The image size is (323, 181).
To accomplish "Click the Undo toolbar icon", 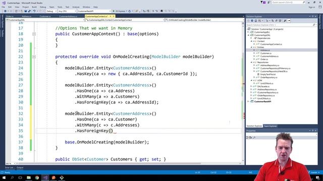I will (34, 11).
